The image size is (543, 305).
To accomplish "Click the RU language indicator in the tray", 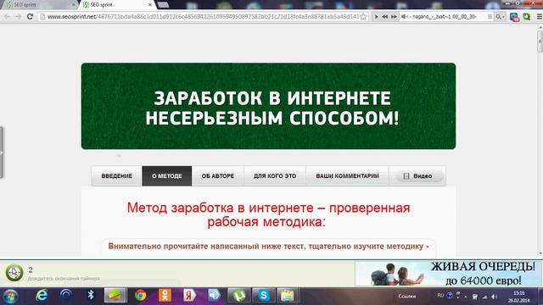I will click(440, 296).
